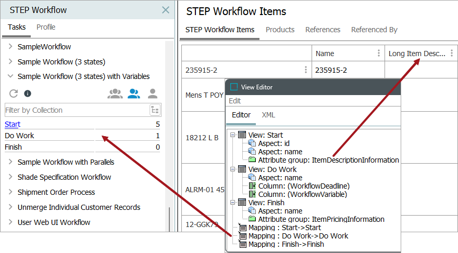Click the Start state link
458x253 pixels.
[13, 124]
